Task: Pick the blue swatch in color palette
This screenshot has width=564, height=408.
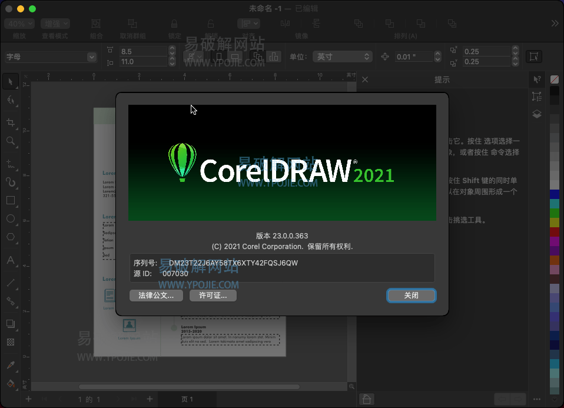Action: pos(554,194)
